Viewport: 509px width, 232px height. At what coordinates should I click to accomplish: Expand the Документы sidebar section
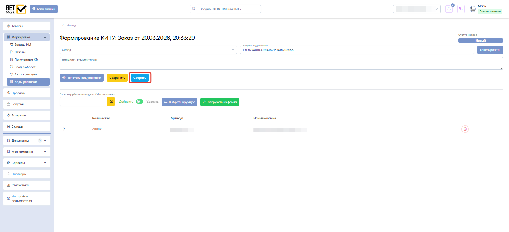(27, 141)
